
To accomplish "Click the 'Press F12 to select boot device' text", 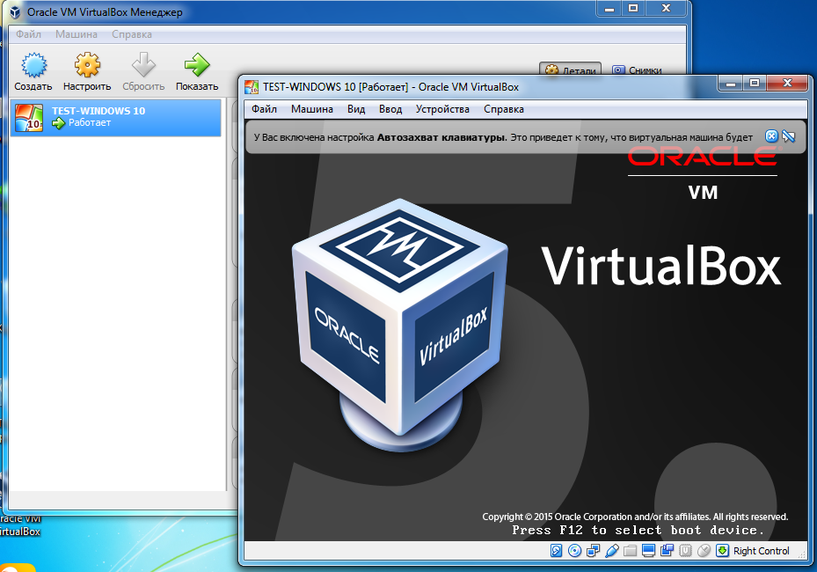I will [x=638, y=531].
